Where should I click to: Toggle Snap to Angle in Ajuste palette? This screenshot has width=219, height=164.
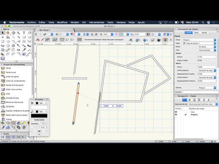click(x=13, y=137)
